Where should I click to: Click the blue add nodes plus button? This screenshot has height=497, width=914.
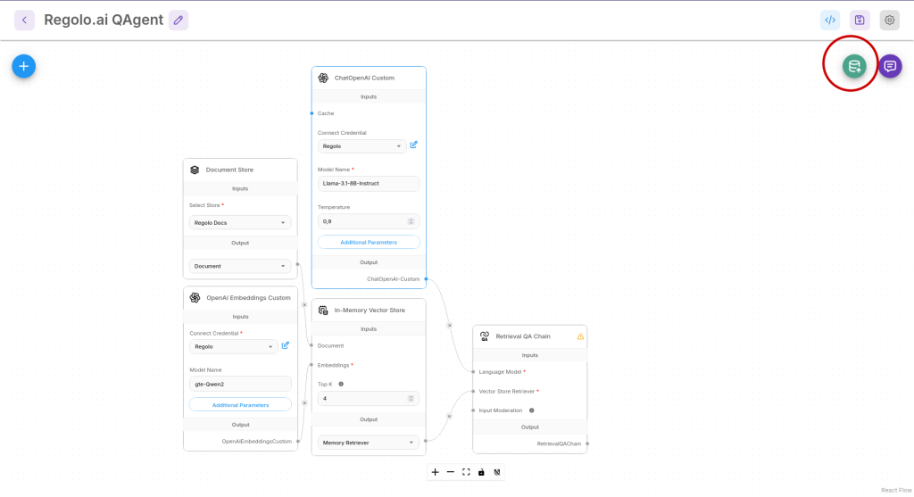tap(24, 66)
